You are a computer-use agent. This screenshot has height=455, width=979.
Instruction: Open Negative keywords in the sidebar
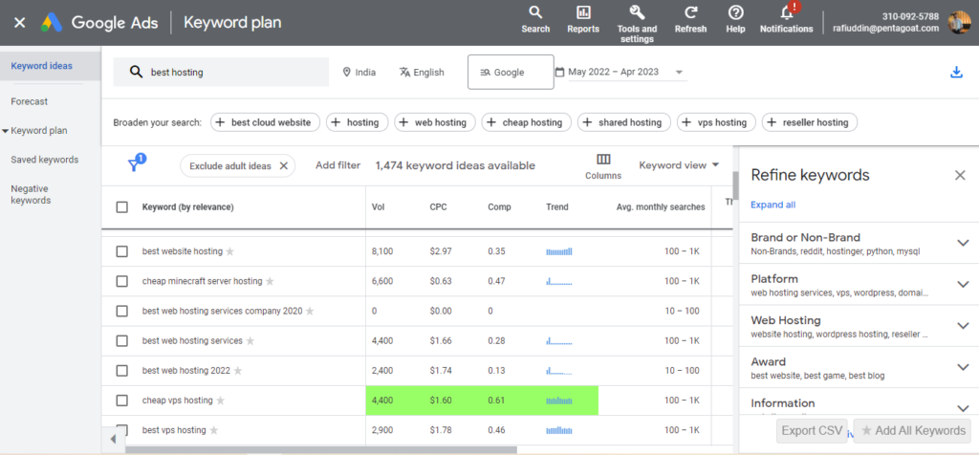[x=31, y=195]
